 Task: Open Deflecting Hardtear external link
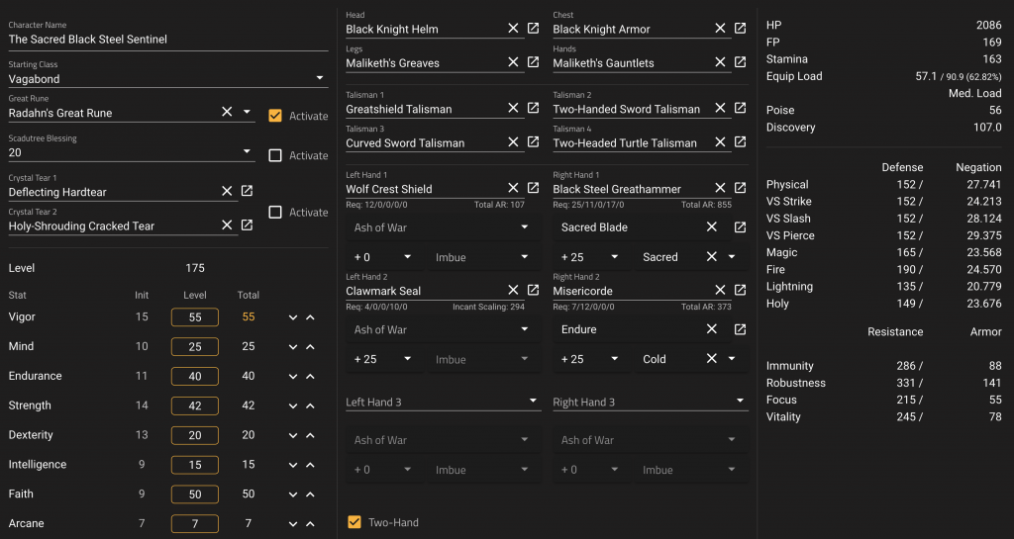pos(247,191)
